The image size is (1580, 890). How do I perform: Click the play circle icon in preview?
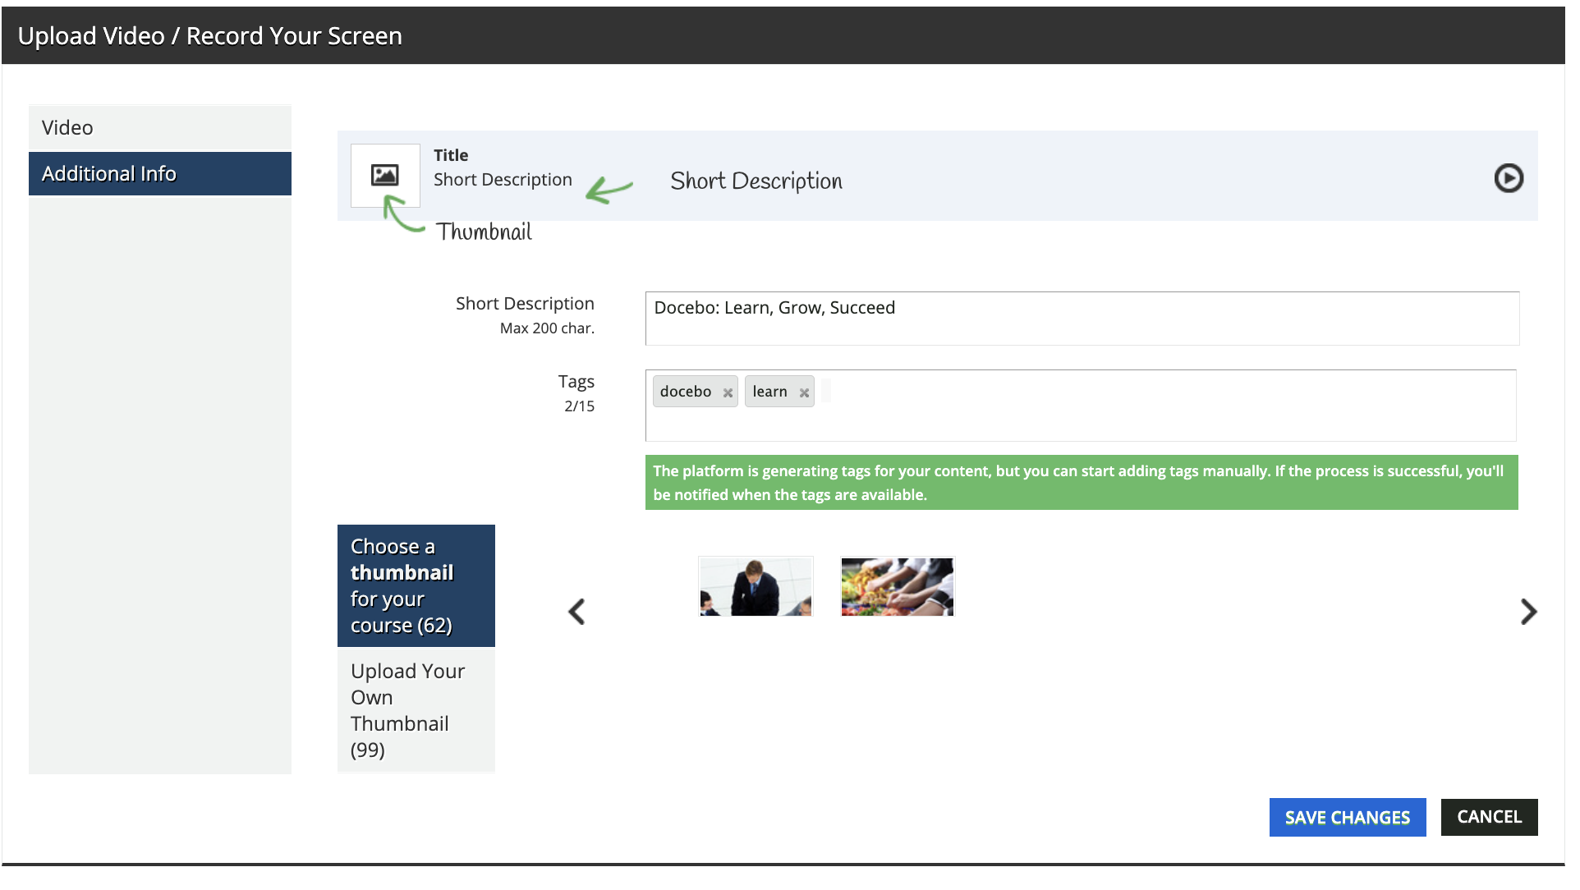pos(1508,178)
